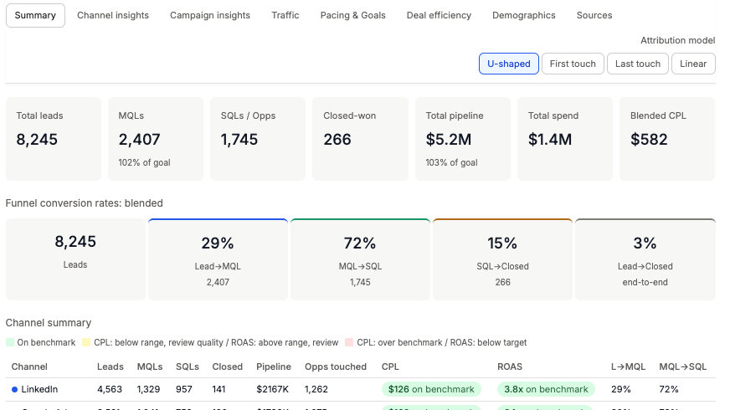730x410 pixels.
Task: Click the ROAS column header
Action: tap(510, 366)
